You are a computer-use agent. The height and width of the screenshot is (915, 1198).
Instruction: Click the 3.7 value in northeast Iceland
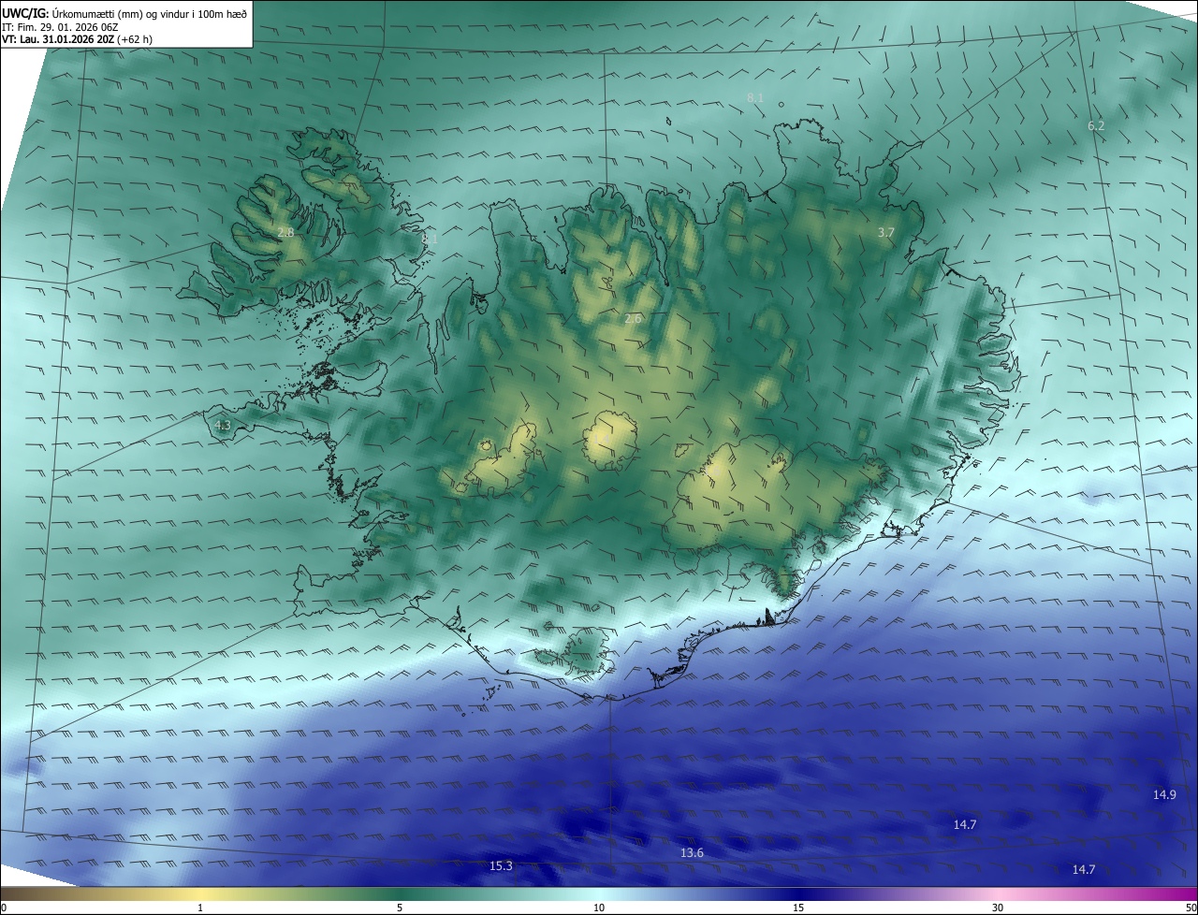[885, 232]
